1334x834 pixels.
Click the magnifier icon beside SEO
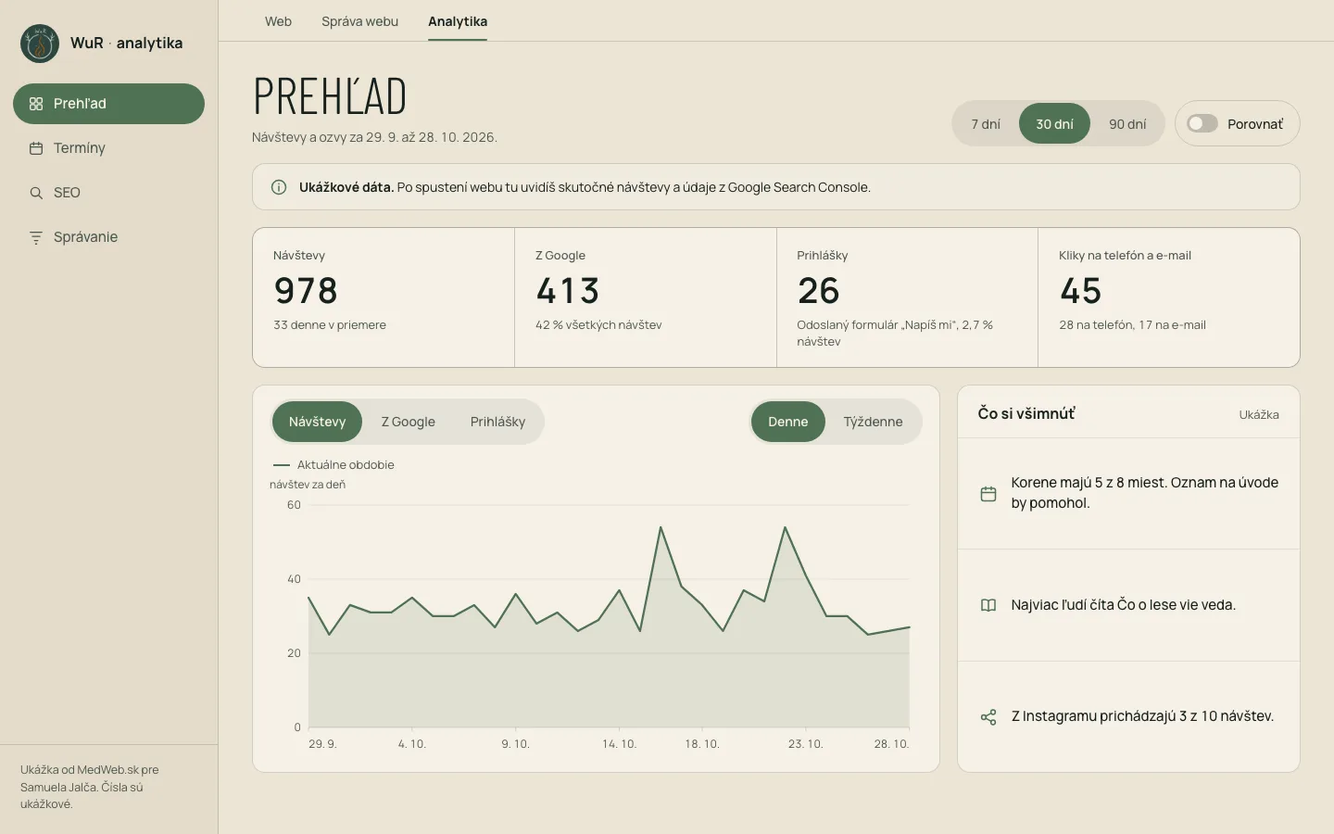(36, 193)
